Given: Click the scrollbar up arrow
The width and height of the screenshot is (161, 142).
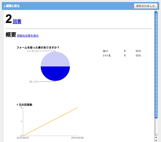Looking at the screenshot, I should [x=156, y=137].
